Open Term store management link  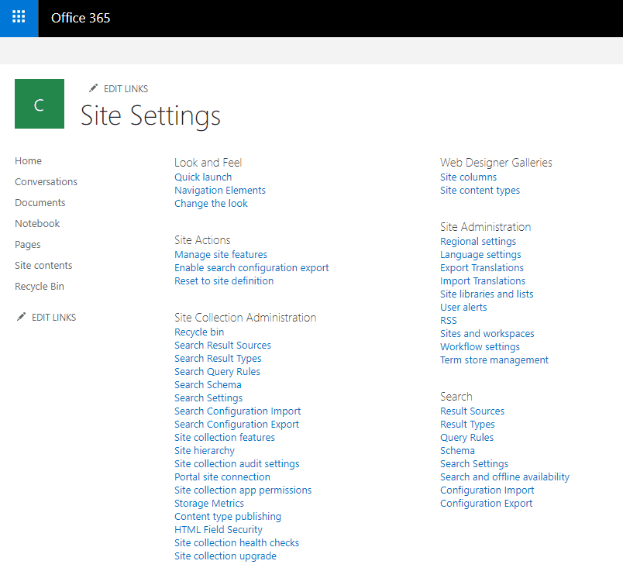point(494,360)
